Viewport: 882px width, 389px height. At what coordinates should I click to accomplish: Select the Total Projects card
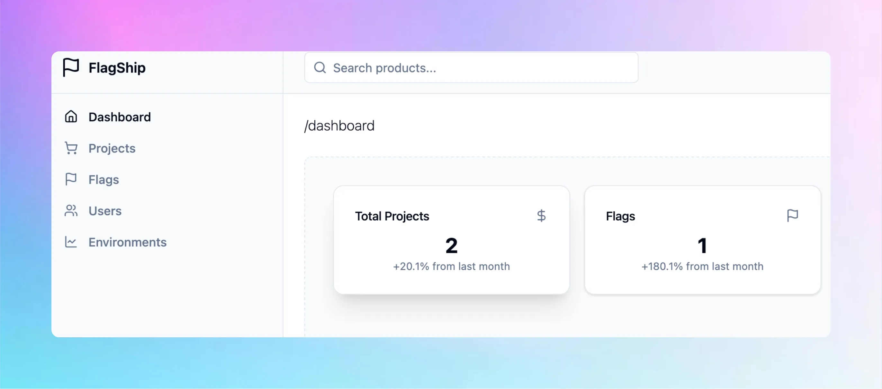tap(451, 239)
